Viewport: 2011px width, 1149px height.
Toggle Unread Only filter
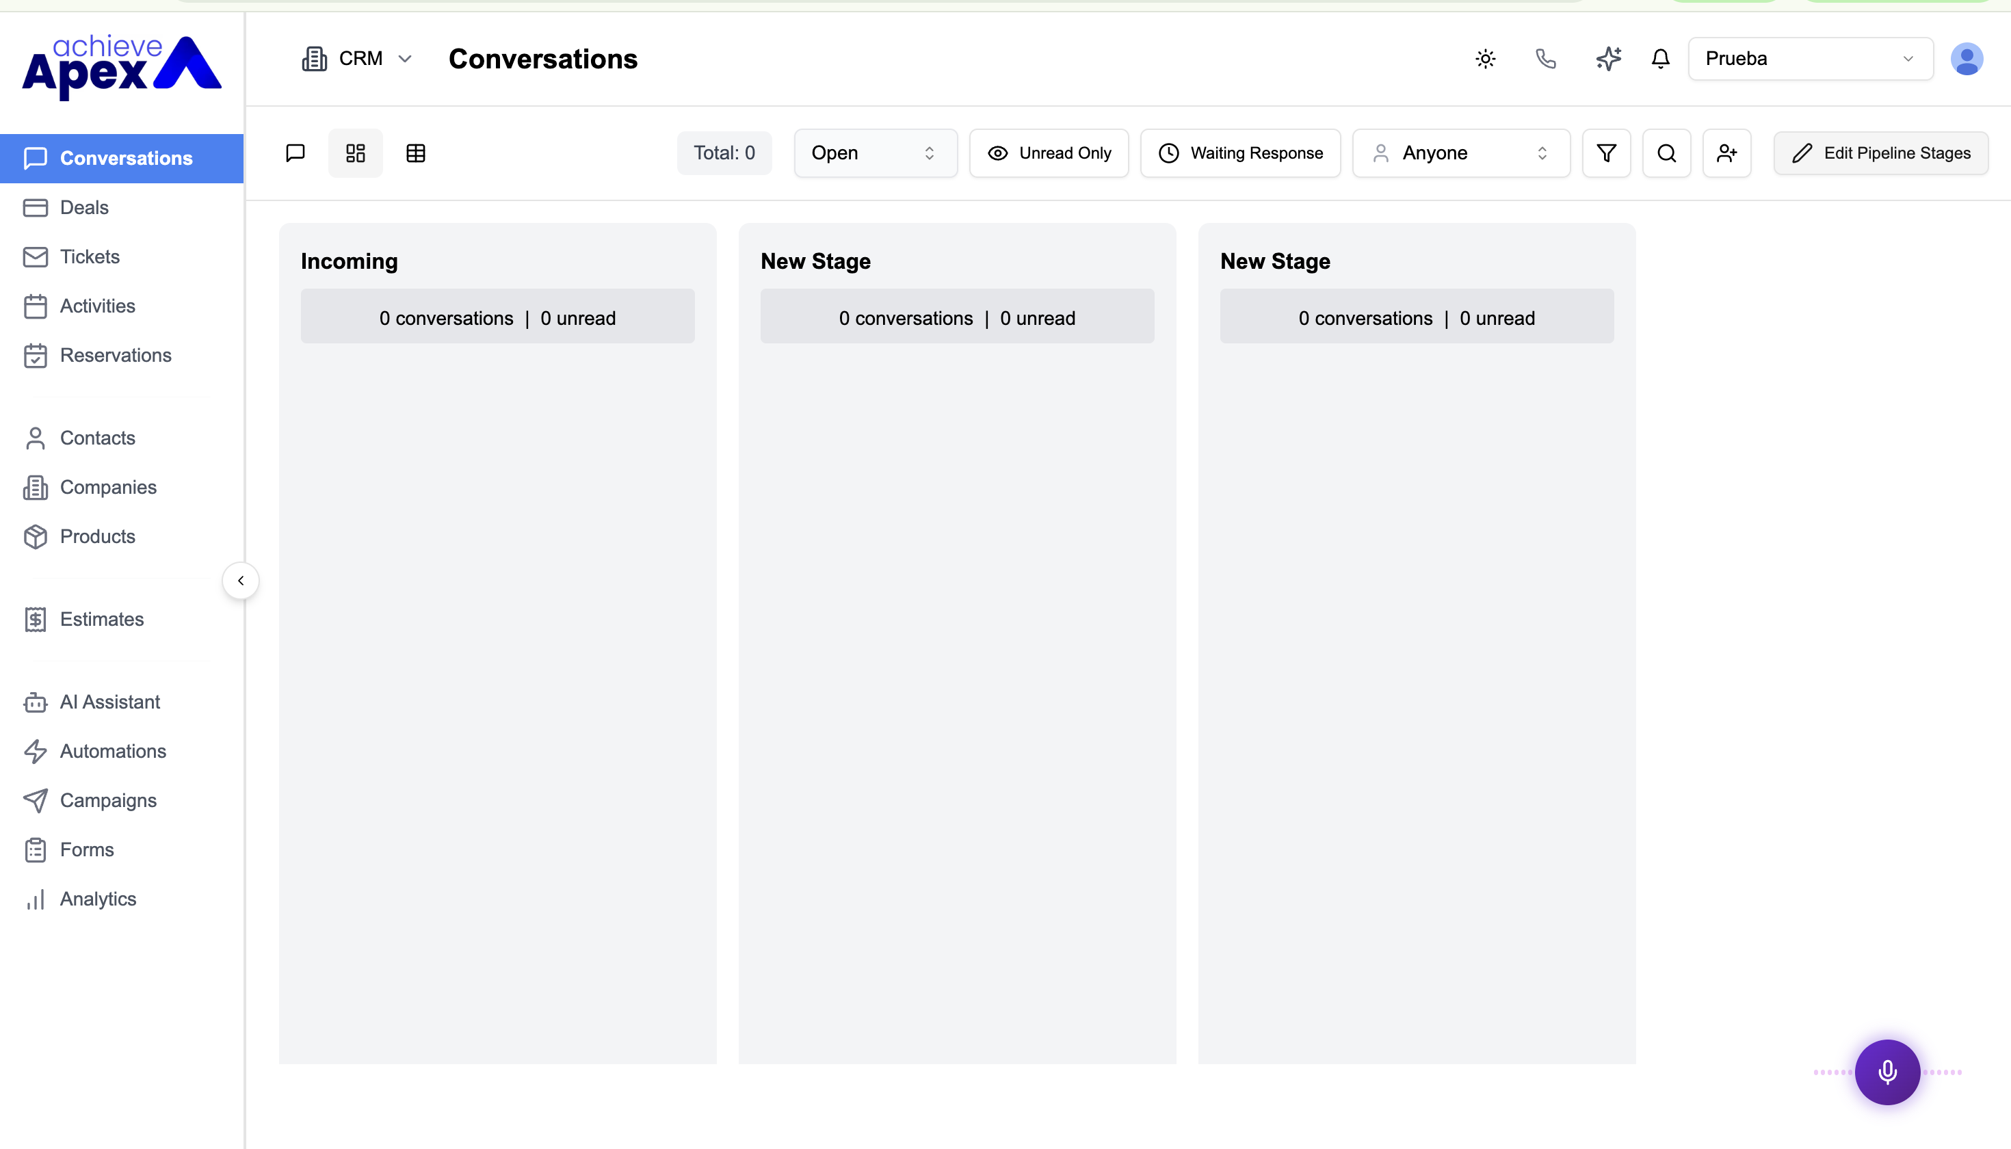coord(1049,153)
